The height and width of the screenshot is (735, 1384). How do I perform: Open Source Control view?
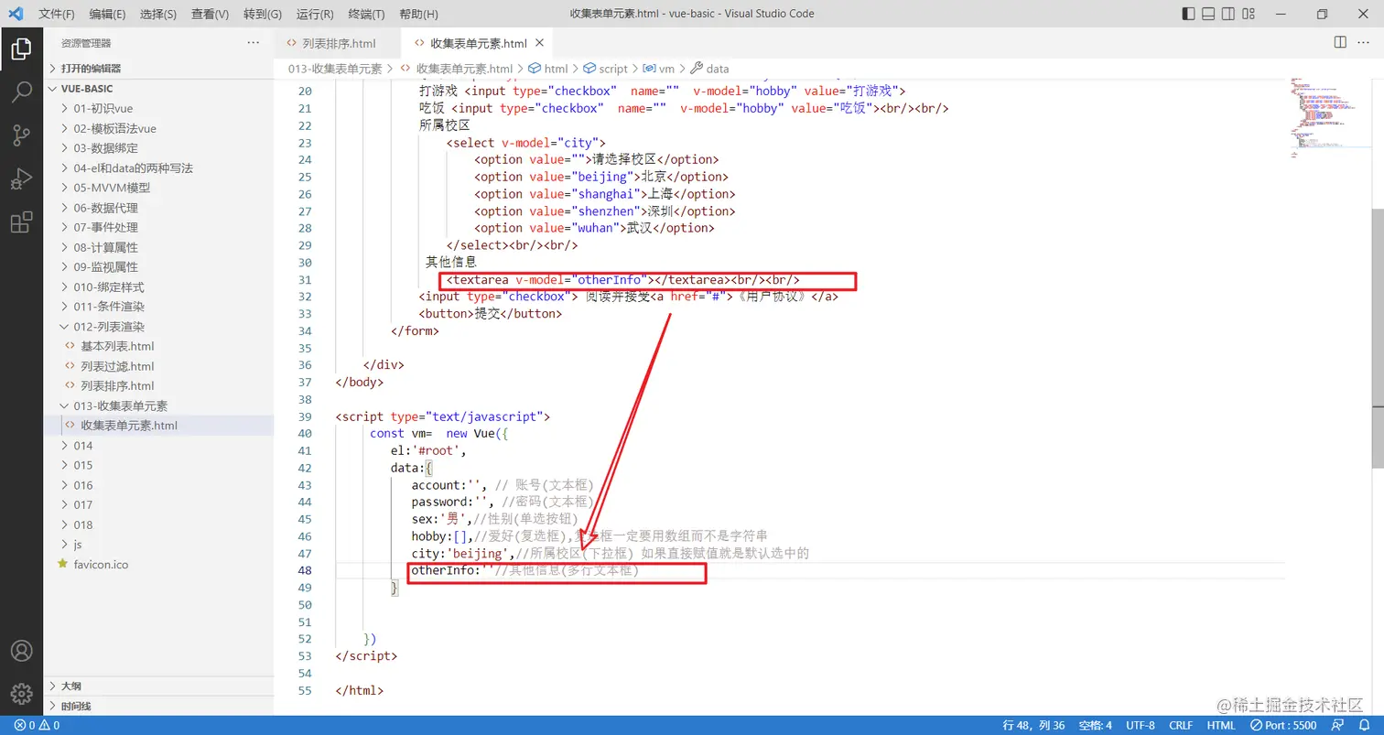pyautogui.click(x=21, y=135)
